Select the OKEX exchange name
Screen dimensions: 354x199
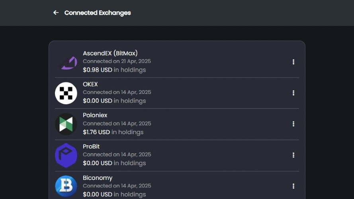coord(90,84)
